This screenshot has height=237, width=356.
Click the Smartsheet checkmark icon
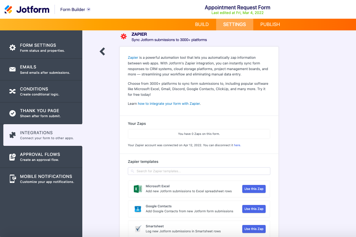click(138, 229)
